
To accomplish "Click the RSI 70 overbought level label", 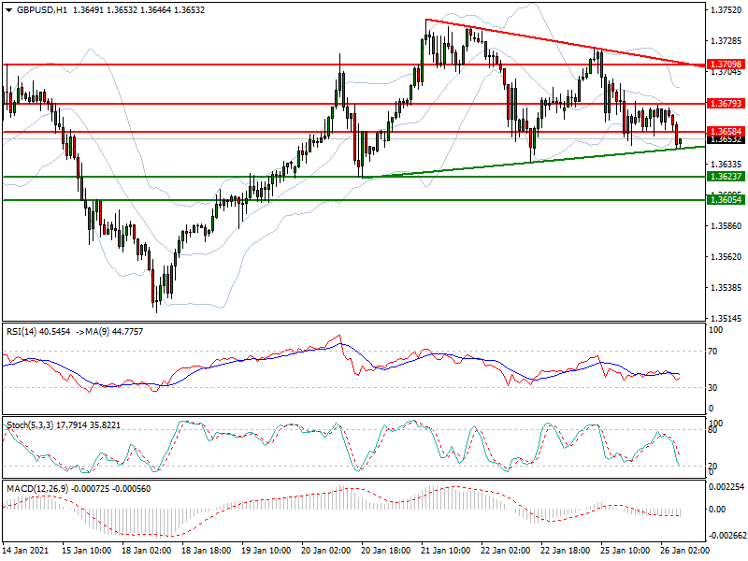I will coord(712,352).
